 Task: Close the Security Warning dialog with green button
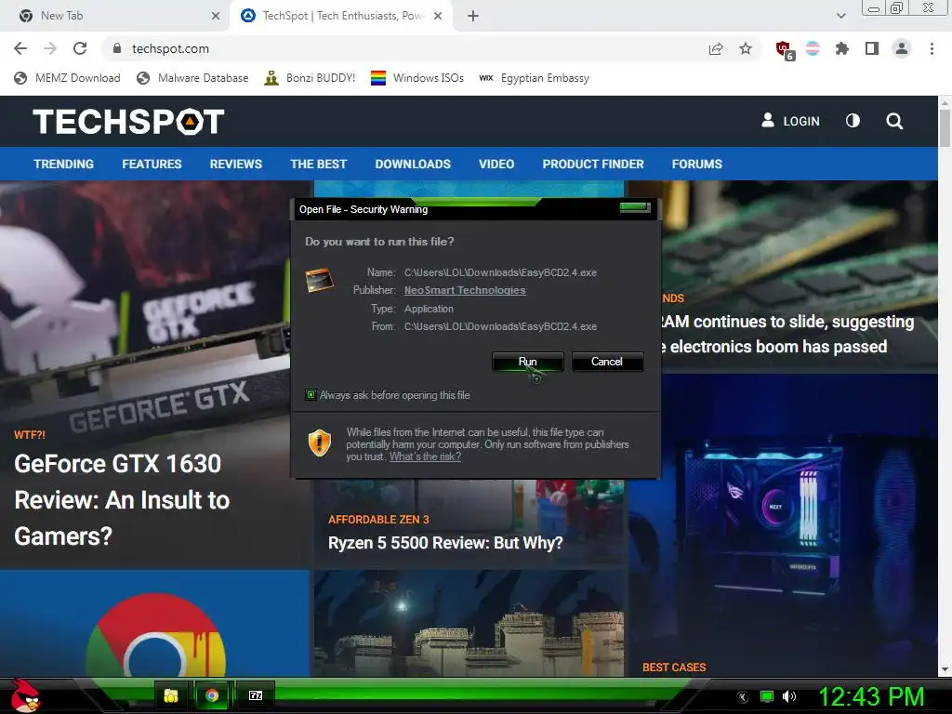[635, 207]
